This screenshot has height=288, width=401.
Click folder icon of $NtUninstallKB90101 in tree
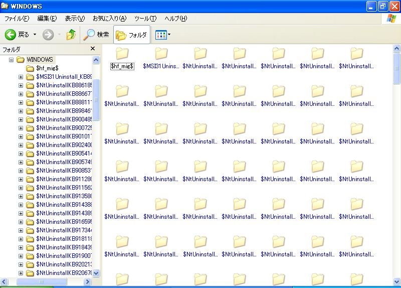[30, 136]
